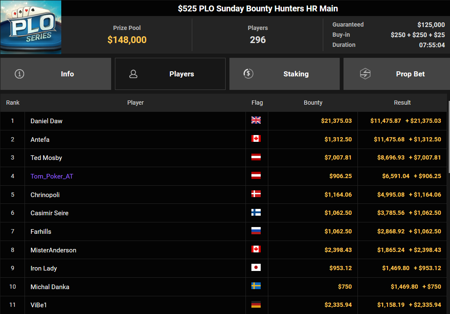Sort by the Rank column header

(13, 103)
